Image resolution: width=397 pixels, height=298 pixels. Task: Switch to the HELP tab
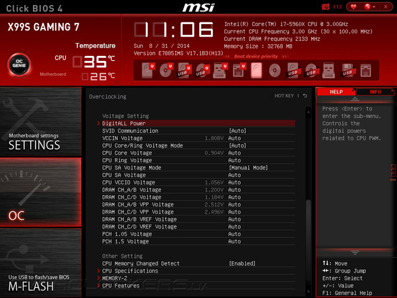336,92
